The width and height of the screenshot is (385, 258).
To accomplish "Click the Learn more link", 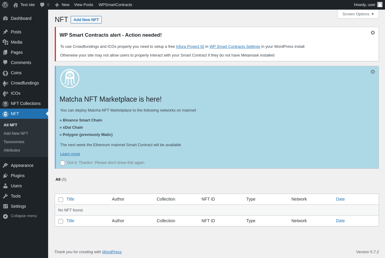I will (70, 154).
